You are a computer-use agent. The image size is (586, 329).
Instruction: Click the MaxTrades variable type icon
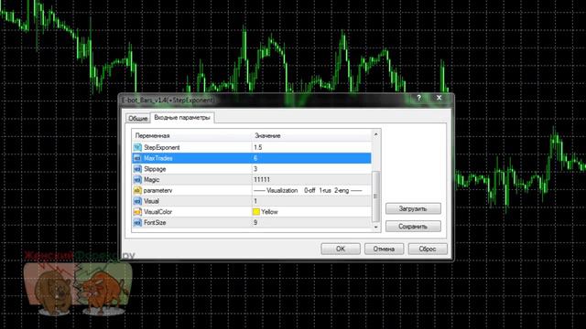point(137,158)
